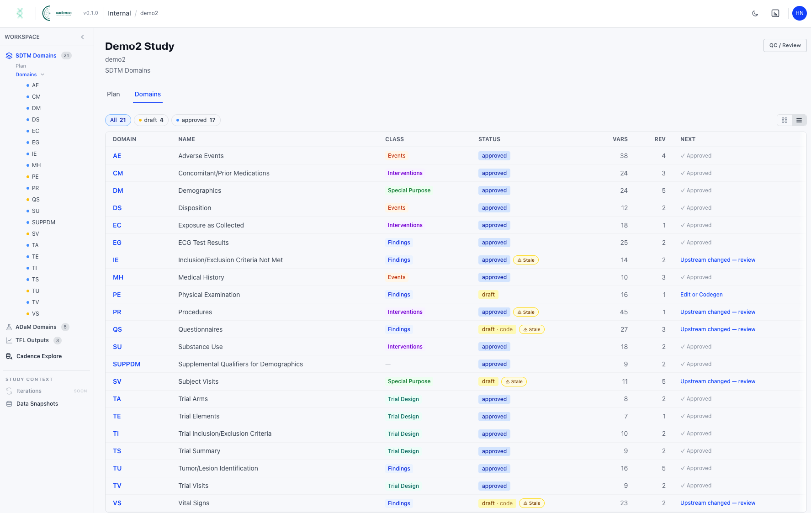Viewport: 811px width, 513px height.
Task: Open Data Snapshots
Action: coord(37,404)
